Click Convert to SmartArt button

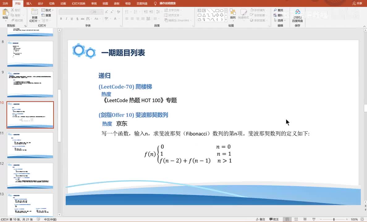coord(177,20)
